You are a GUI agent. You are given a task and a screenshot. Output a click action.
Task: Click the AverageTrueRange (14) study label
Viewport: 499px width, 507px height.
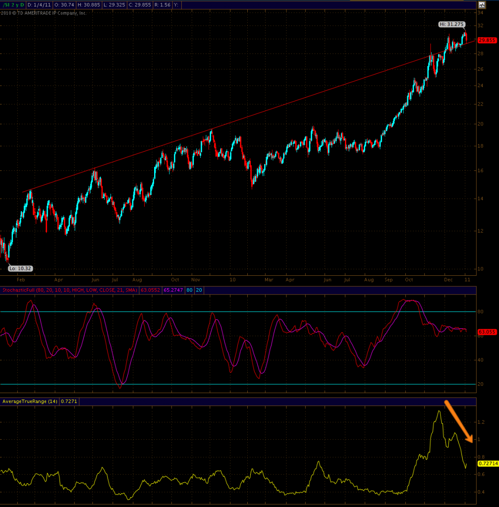pos(29,402)
